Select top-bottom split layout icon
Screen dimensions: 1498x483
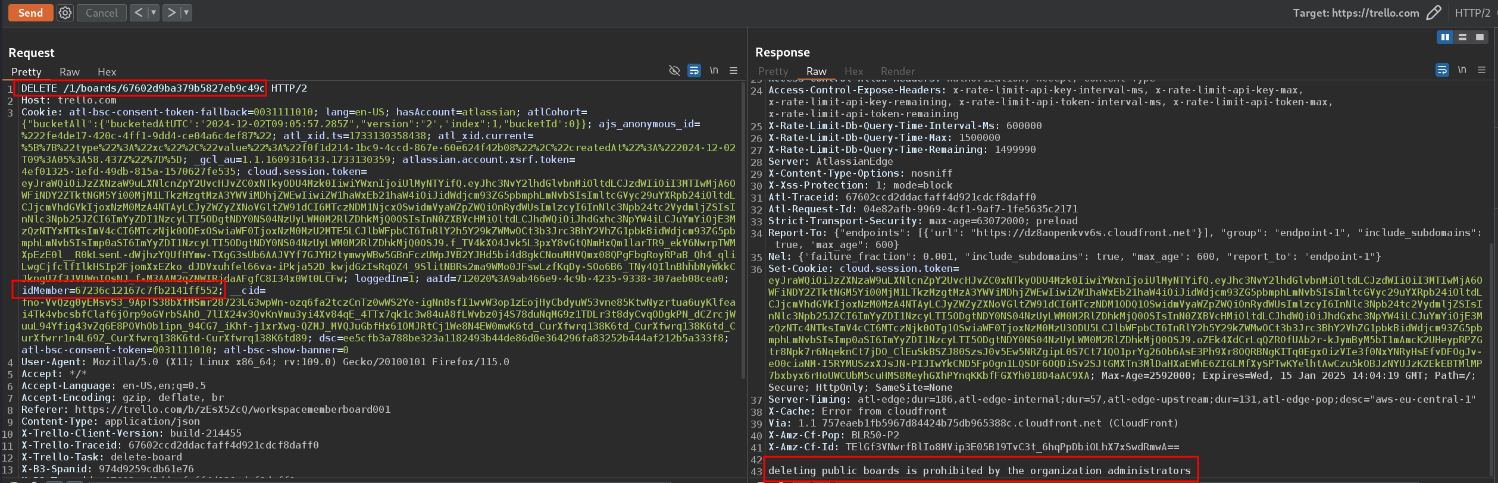pos(1462,37)
